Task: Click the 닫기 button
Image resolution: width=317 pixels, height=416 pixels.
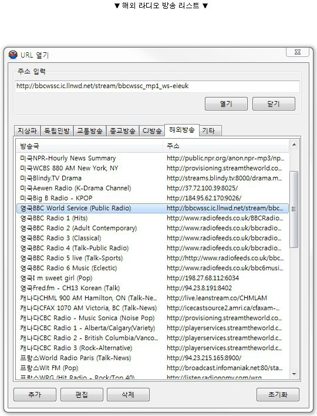Action: (x=274, y=104)
